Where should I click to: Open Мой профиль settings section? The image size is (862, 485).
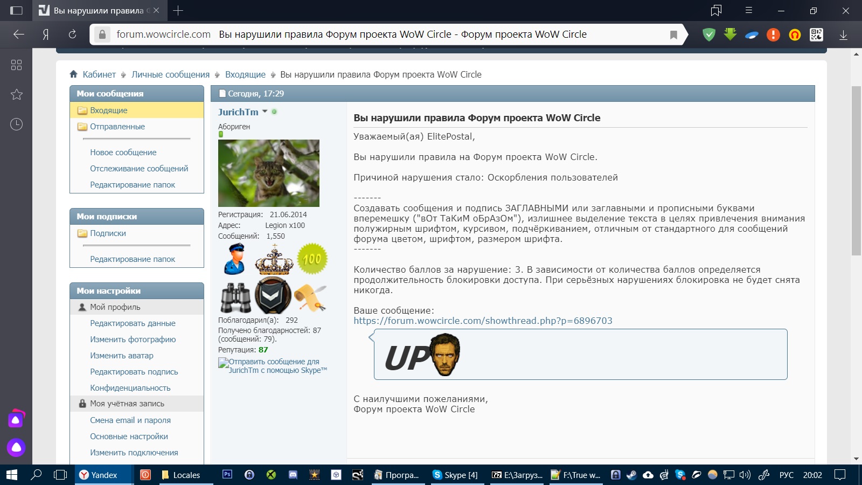[115, 307]
